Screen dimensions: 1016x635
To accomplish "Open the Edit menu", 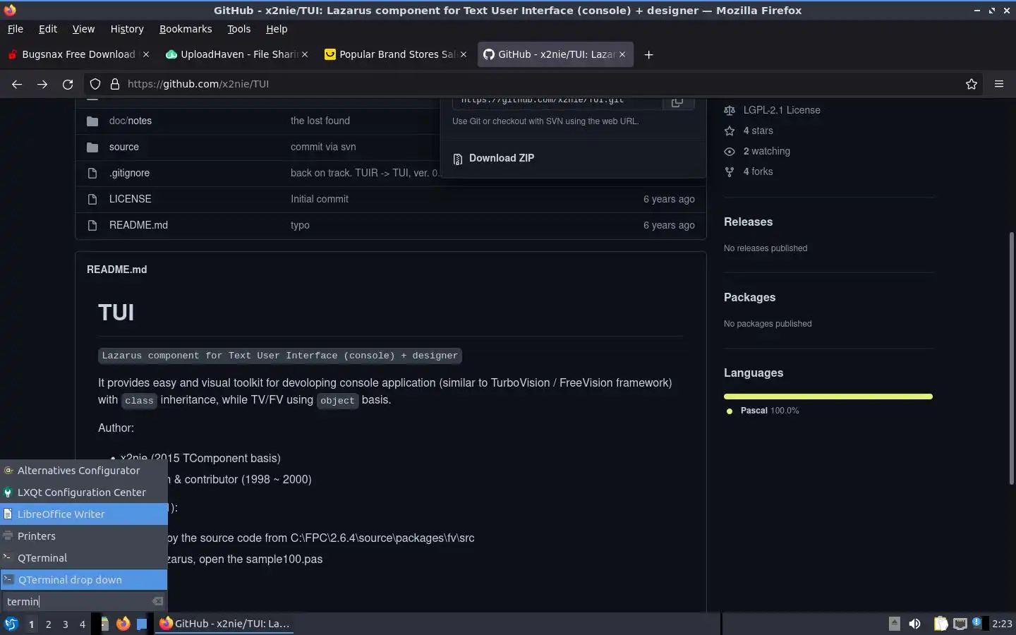I will (x=48, y=29).
